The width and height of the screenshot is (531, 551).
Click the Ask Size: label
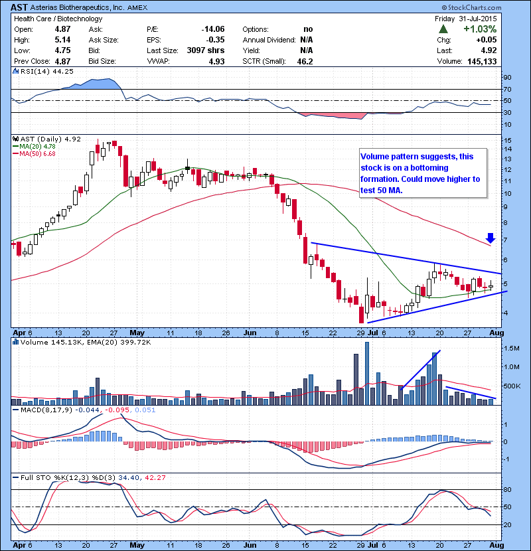point(104,40)
